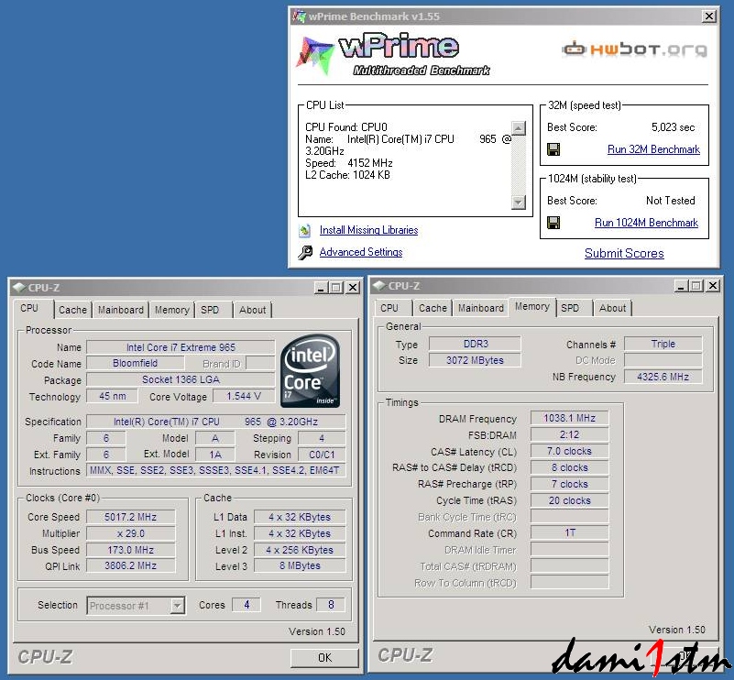Click the Package value 'Socket 1366 LGA'

click(181, 379)
